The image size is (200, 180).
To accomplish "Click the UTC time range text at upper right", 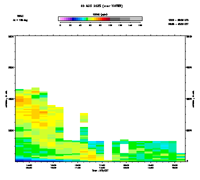I will click(178, 20).
